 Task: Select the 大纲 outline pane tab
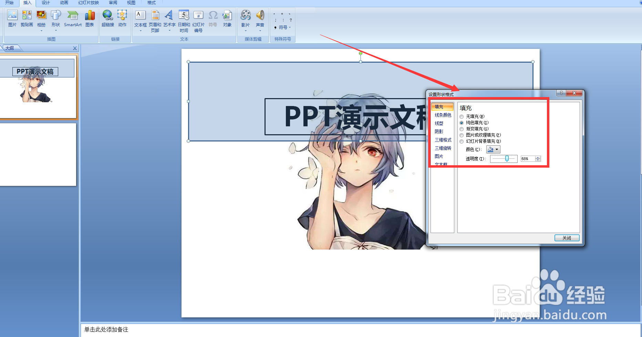[10, 48]
